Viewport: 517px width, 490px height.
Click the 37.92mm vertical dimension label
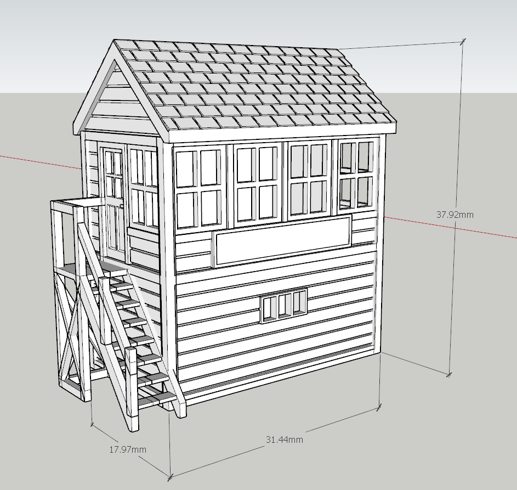(454, 215)
